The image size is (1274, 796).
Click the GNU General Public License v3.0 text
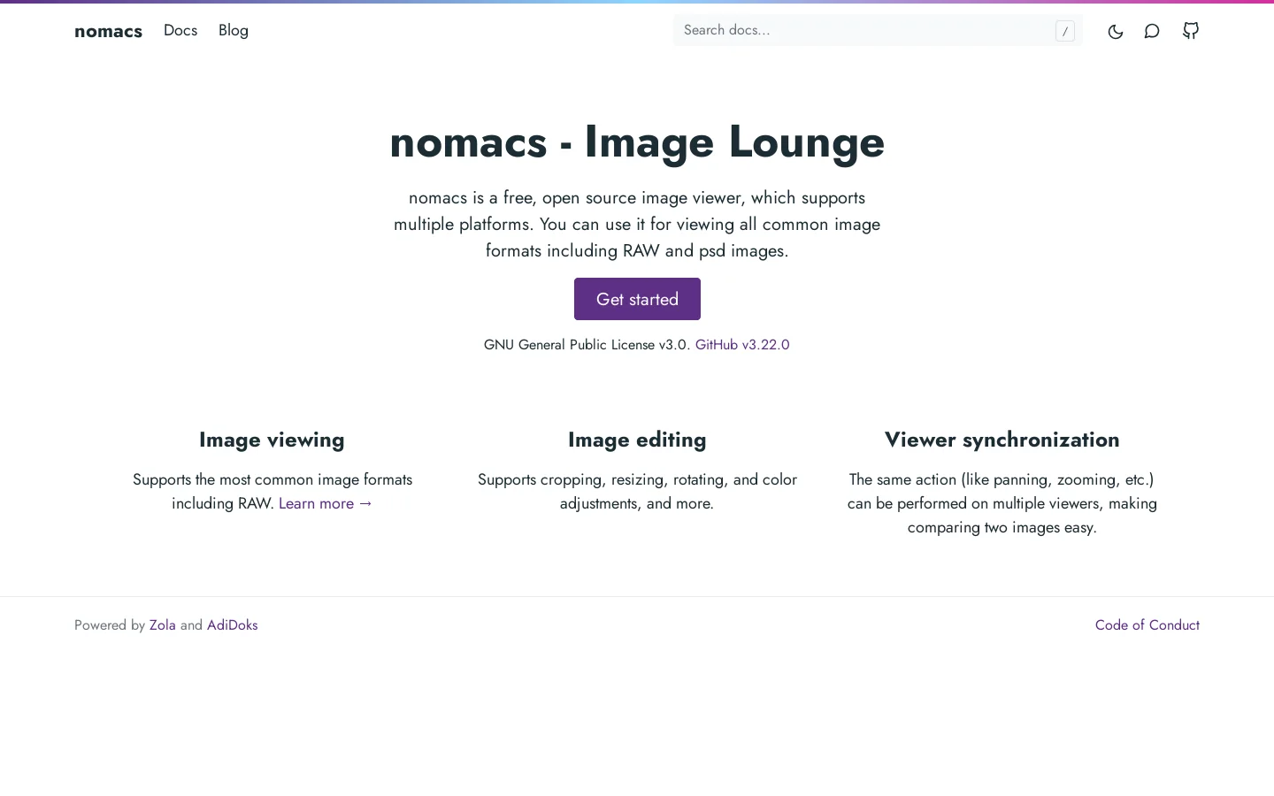[x=587, y=344]
